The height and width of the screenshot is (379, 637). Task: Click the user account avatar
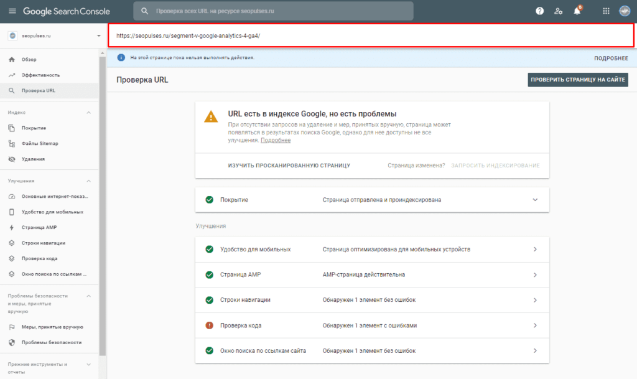click(x=625, y=11)
